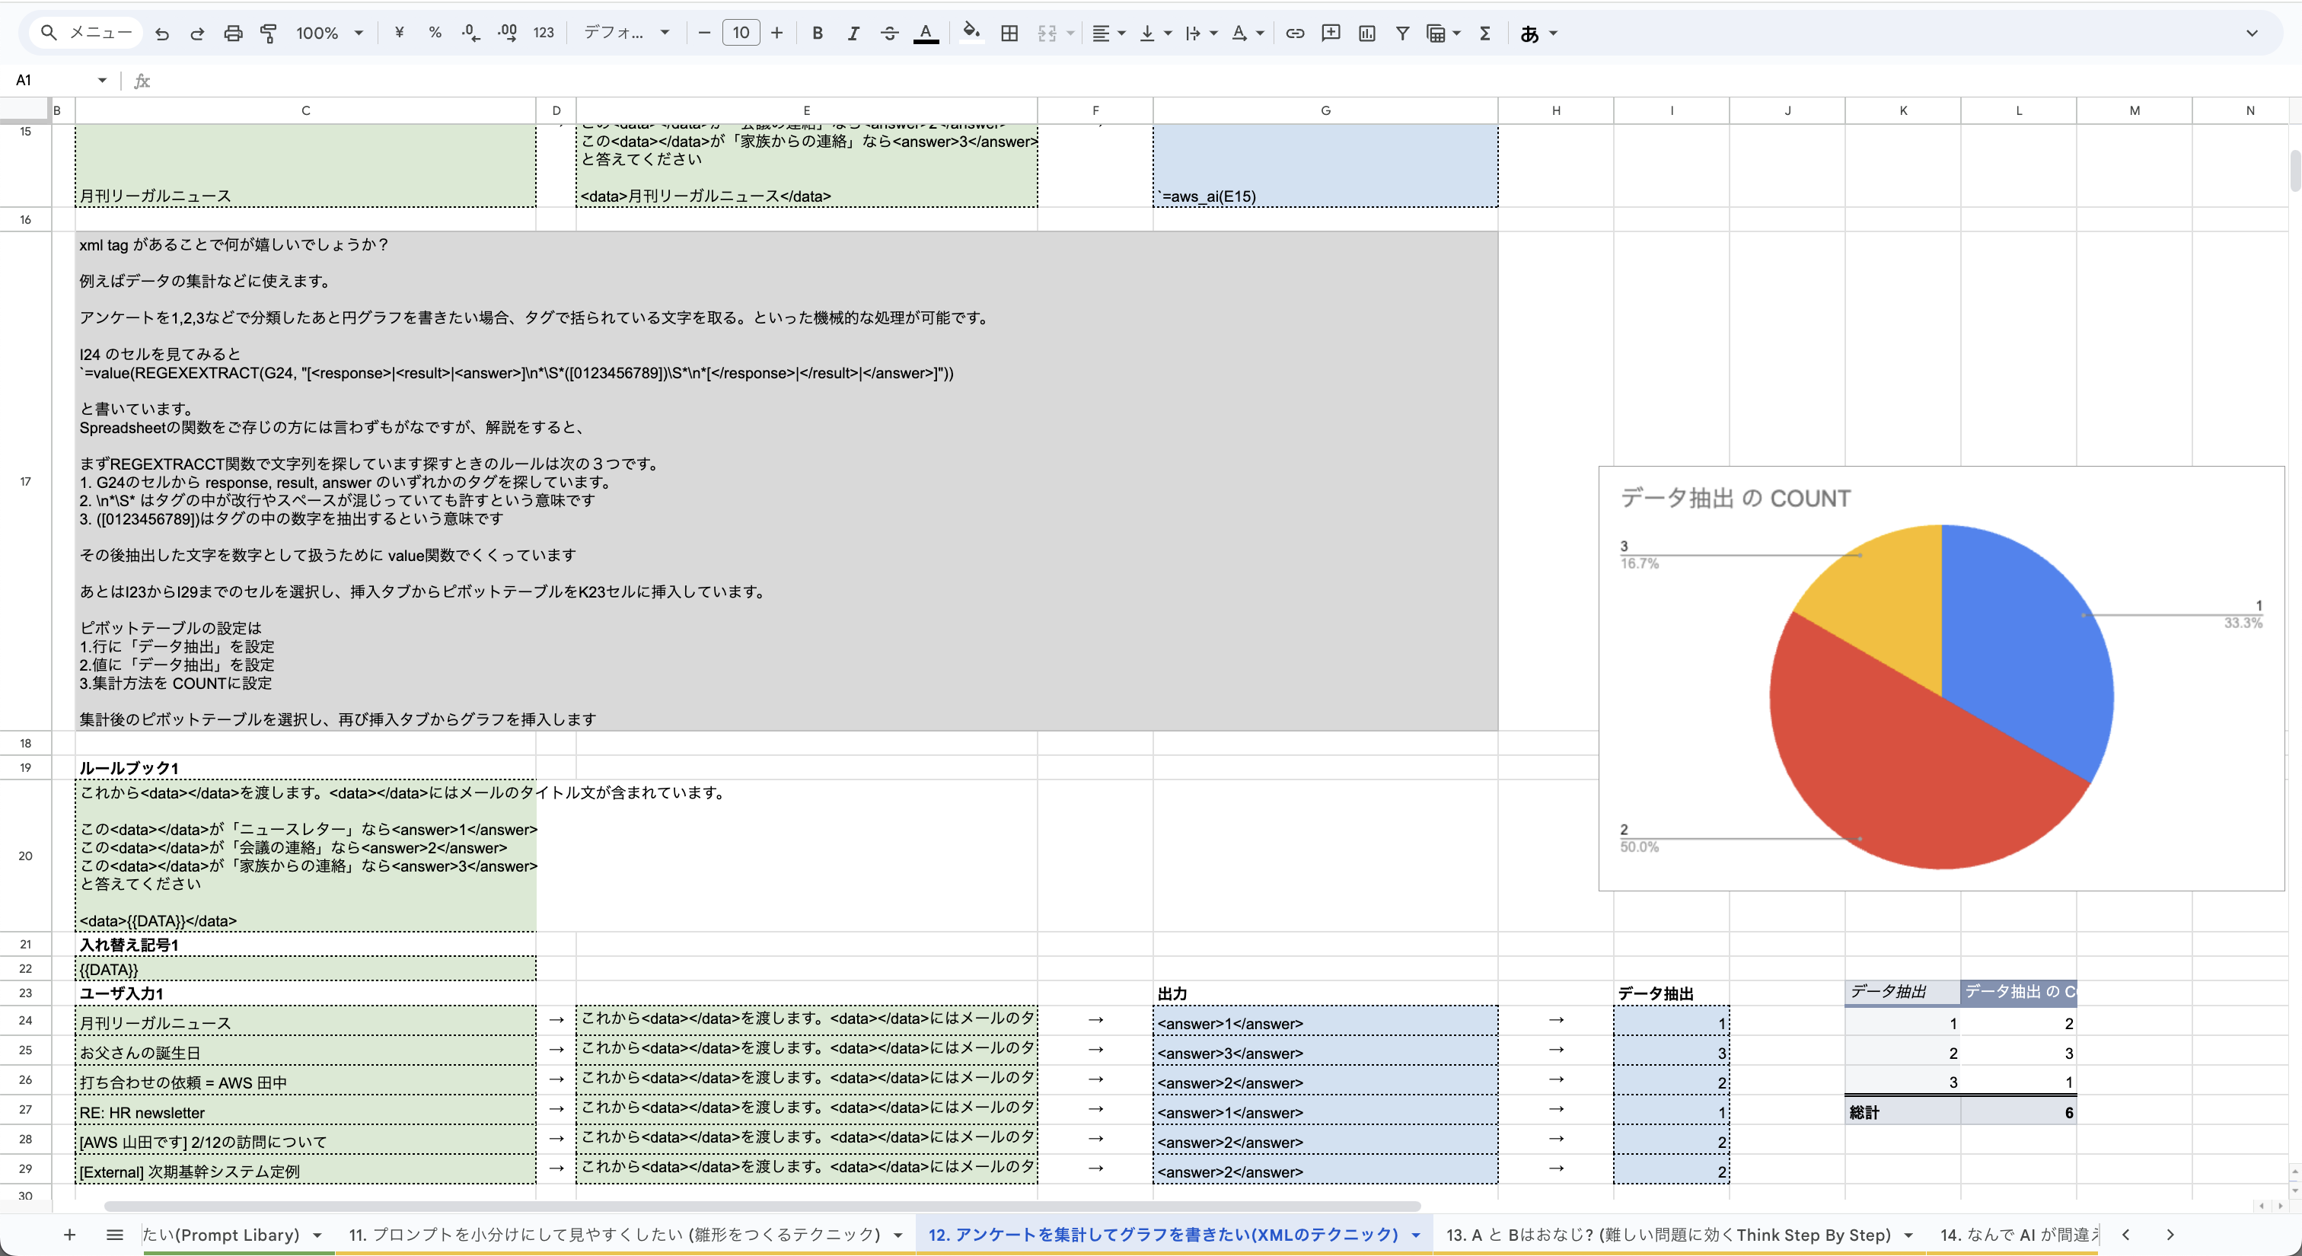2302x1256 pixels.
Task: Toggle strikethrough formatting
Action: coord(888,33)
